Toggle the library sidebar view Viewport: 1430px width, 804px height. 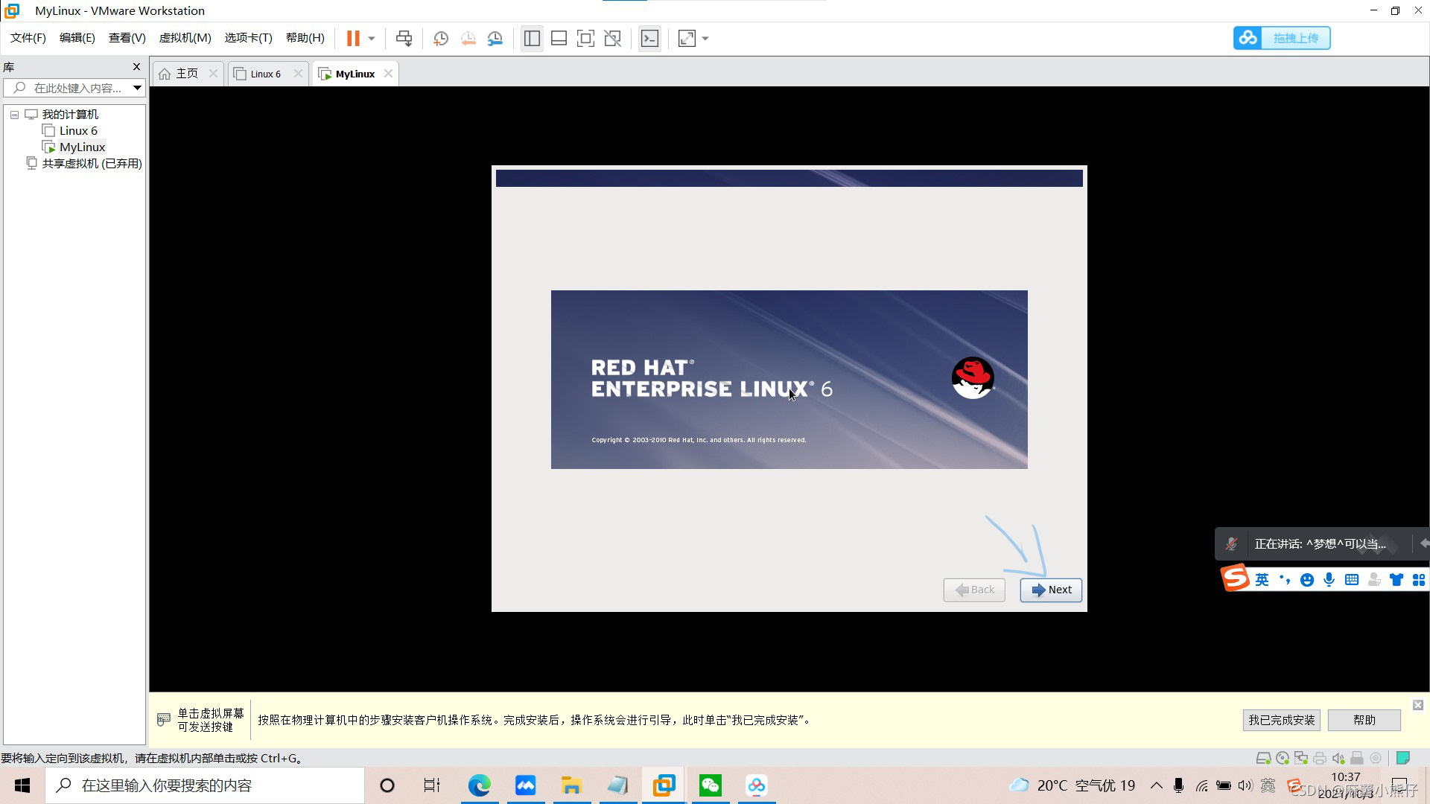click(x=531, y=38)
